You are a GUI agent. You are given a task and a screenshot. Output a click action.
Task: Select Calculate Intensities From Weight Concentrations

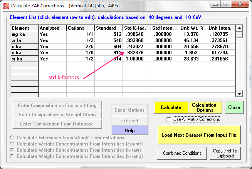(x=13, y=138)
